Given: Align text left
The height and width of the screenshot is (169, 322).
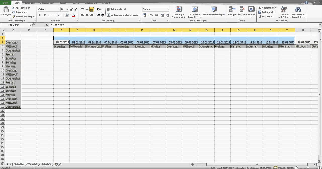Looking at the screenshot, I should [82, 15].
